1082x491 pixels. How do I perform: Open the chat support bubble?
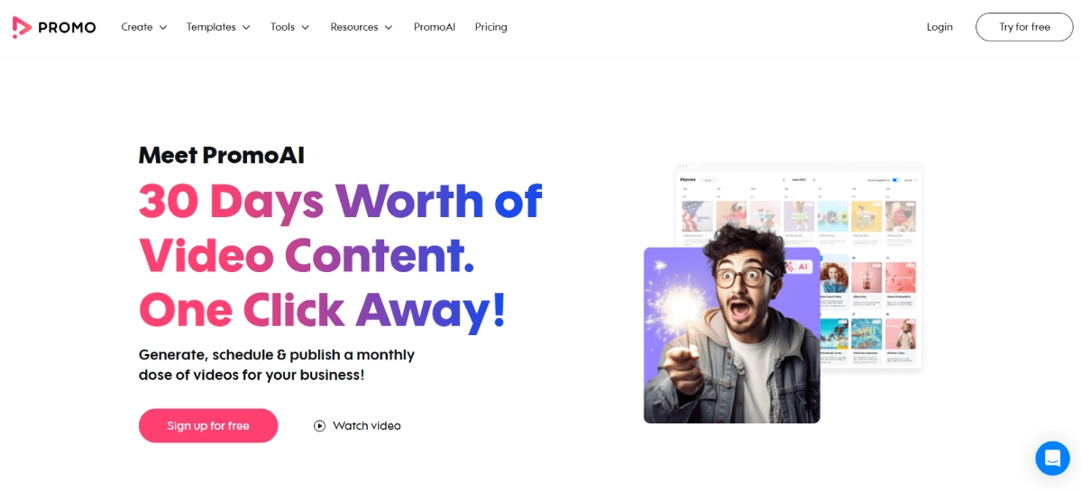pos(1051,459)
